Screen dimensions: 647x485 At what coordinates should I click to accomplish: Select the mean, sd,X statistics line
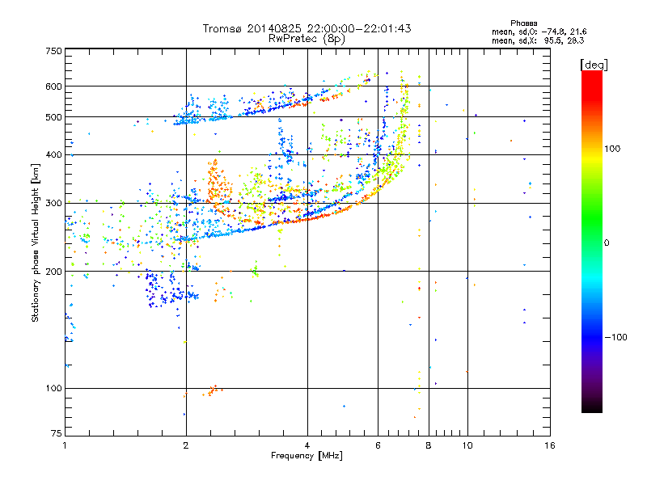point(539,40)
